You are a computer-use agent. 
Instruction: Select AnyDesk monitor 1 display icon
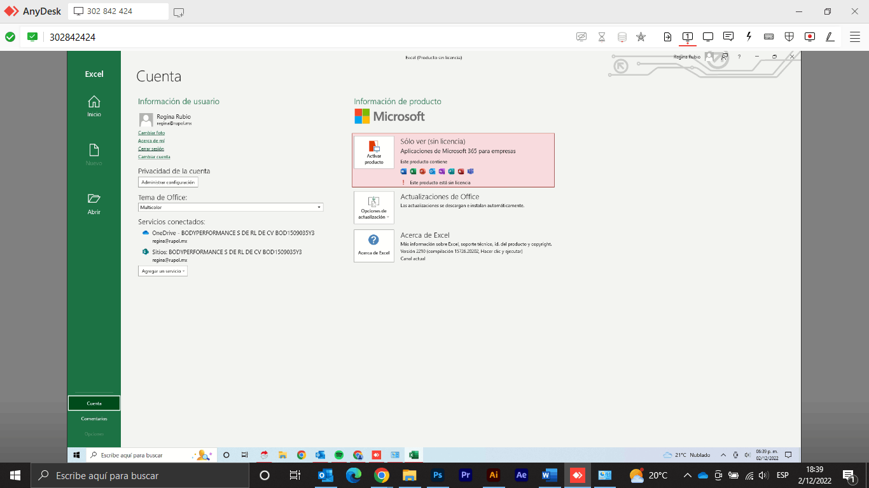coord(688,37)
